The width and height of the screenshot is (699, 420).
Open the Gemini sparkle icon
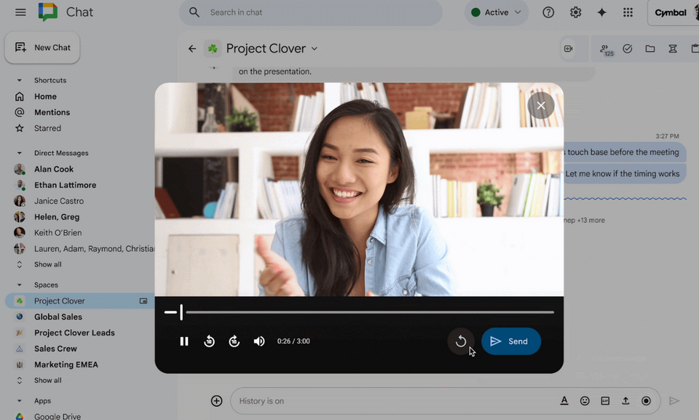click(x=601, y=12)
